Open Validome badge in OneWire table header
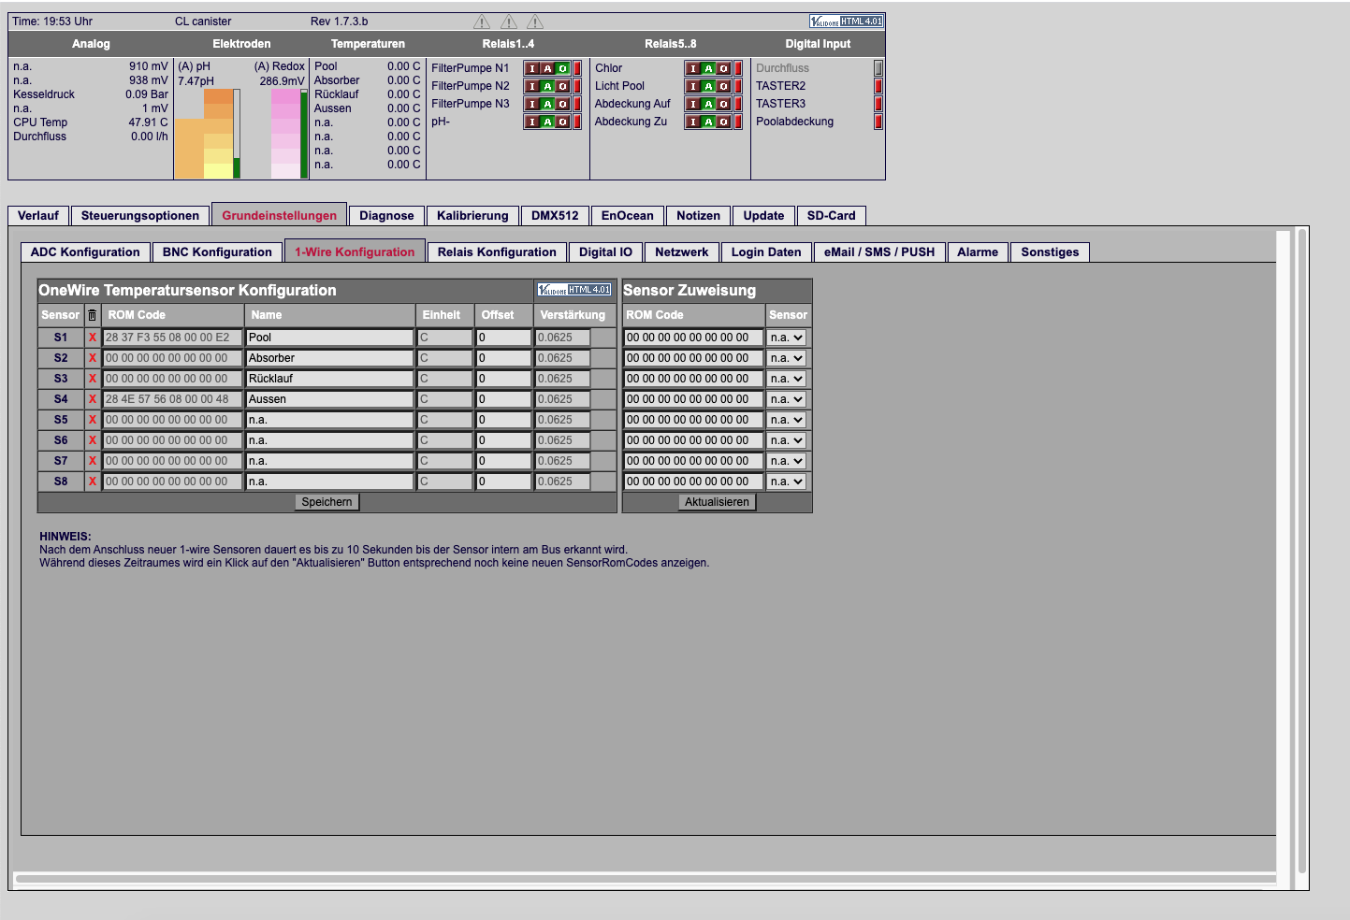The height and width of the screenshot is (920, 1350). click(x=574, y=290)
